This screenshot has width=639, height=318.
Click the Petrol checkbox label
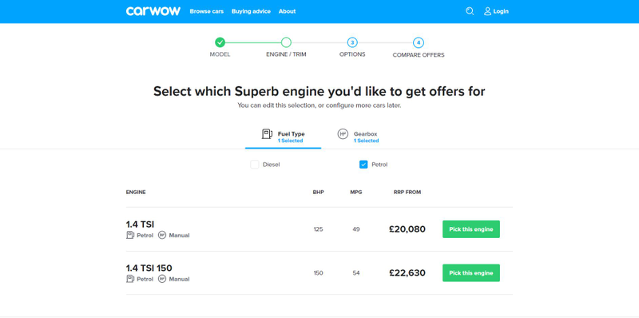tap(379, 165)
